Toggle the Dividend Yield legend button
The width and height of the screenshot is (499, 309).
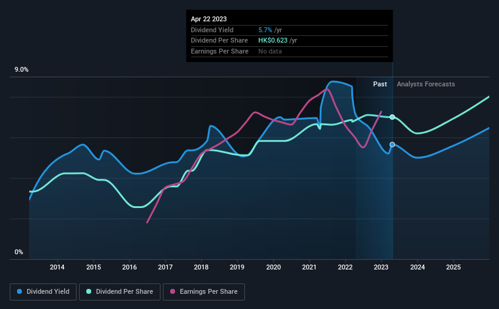[43, 292]
